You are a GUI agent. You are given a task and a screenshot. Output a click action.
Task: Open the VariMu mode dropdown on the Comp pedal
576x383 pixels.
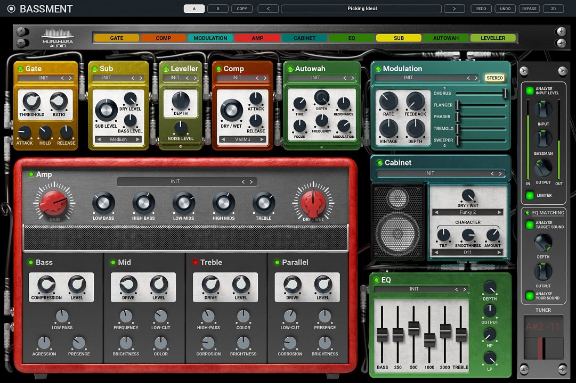click(242, 139)
